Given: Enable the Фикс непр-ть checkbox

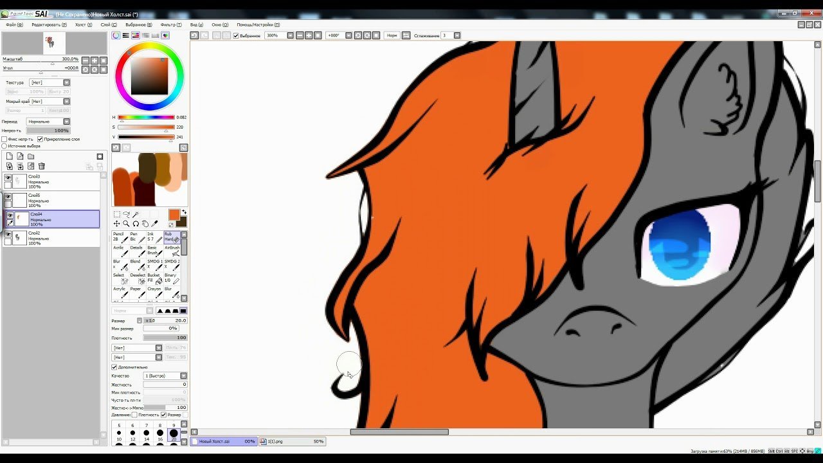Looking at the screenshot, I should (x=5, y=139).
